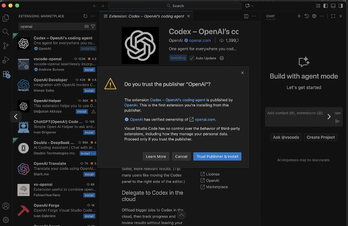Open the Run and Debug view
This screenshot has width=348, height=226.
[x=6, y=60]
